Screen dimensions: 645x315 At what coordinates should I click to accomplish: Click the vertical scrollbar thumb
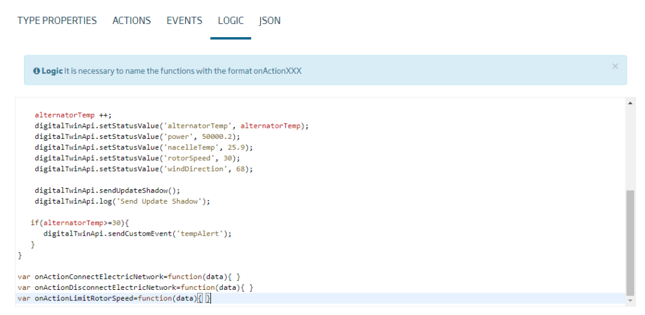(x=630, y=243)
